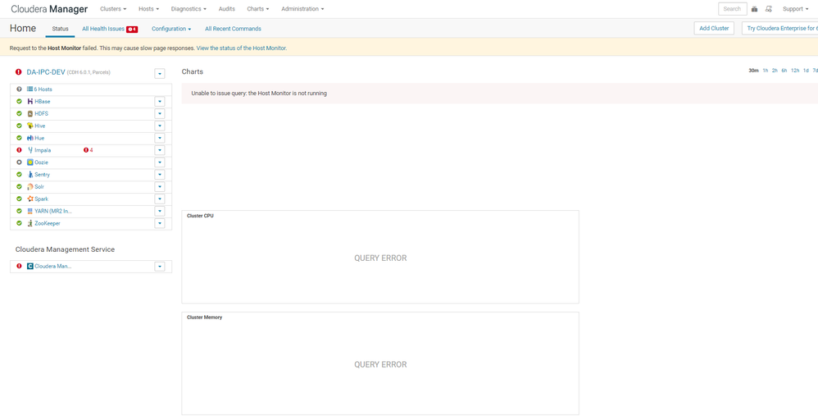Set chart time range to 1h
Image resolution: width=818 pixels, height=416 pixels.
point(766,71)
